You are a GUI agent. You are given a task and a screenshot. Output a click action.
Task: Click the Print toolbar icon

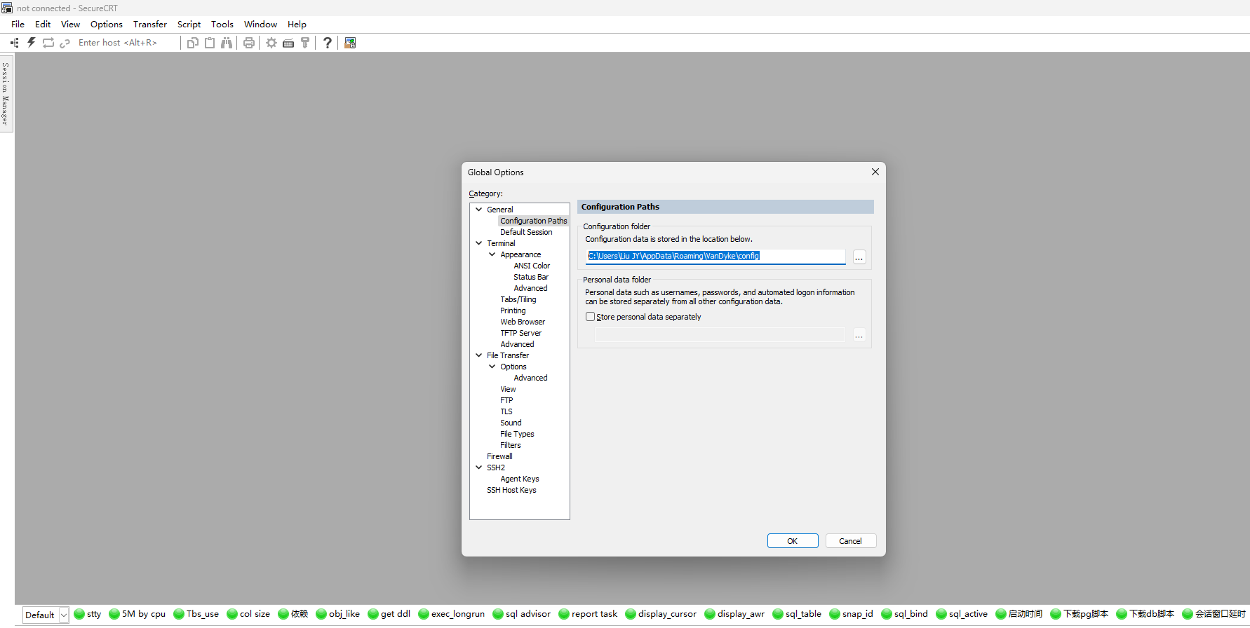point(249,43)
